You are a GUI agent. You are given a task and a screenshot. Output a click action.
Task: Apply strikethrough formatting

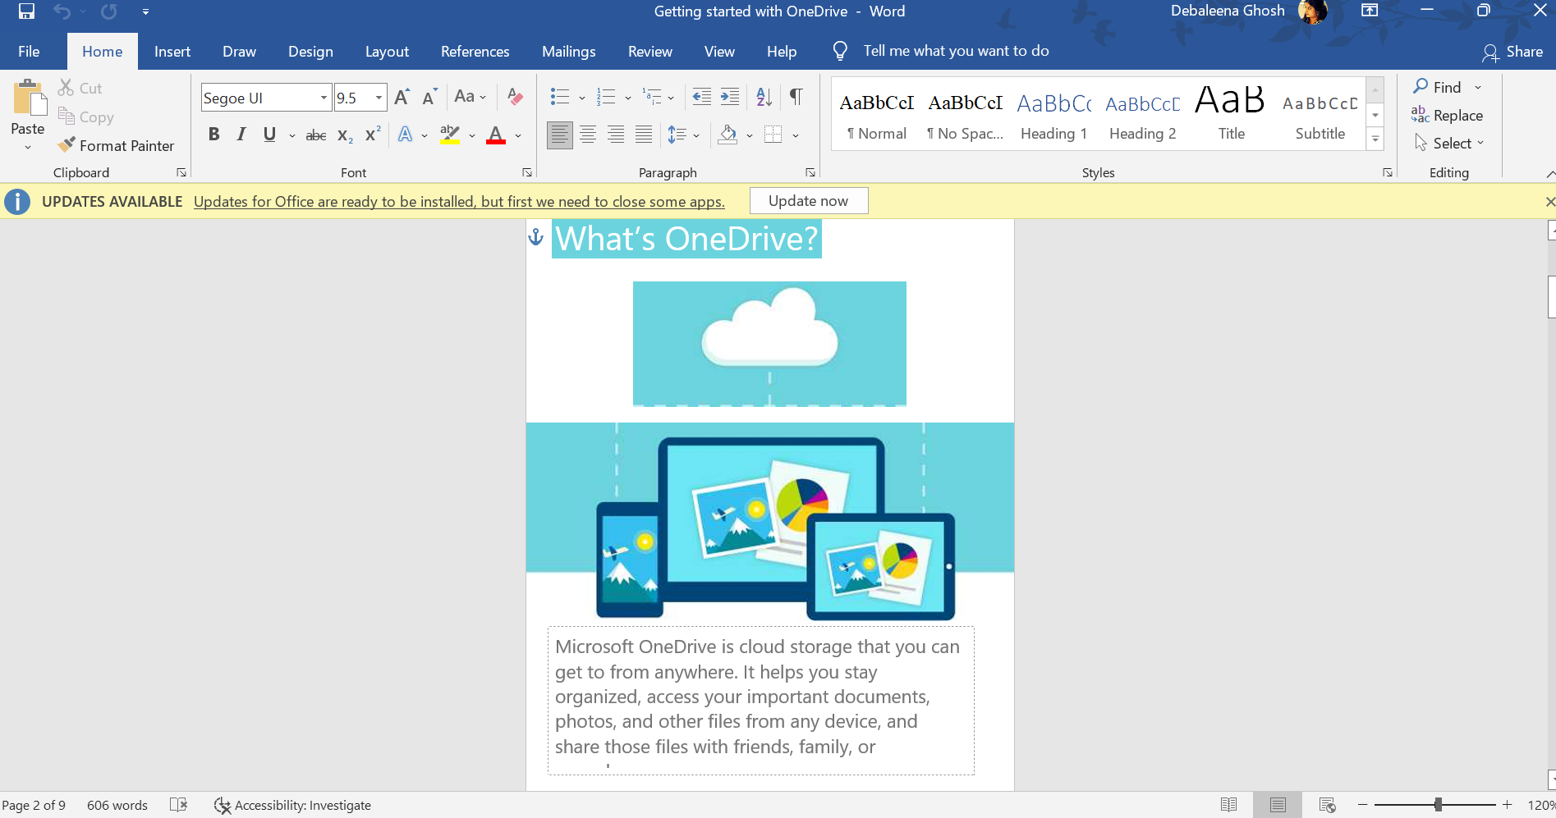[316, 135]
